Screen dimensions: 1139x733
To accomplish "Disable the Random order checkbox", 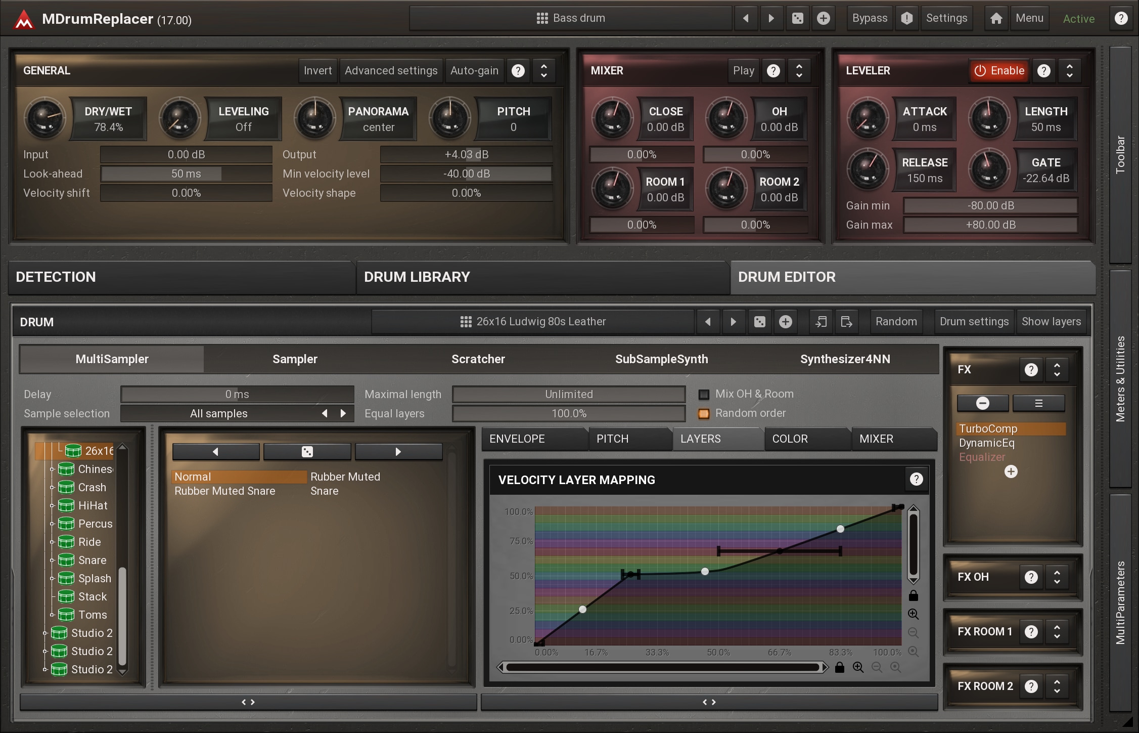I will [x=704, y=414].
